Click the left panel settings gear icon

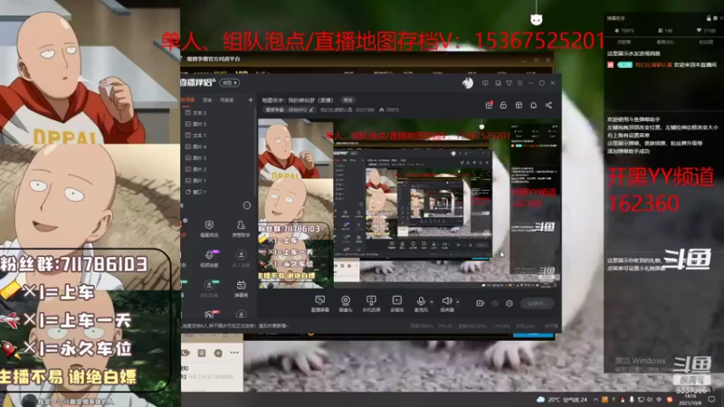click(186, 221)
